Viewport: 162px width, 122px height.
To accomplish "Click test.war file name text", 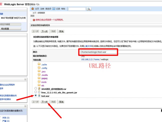I will (x=45, y=96).
